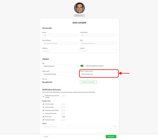Open the Site dropdown TestSOW_Backend
Image resolution: width=158 pixels, height=139 pixels.
(x=60, y=66)
